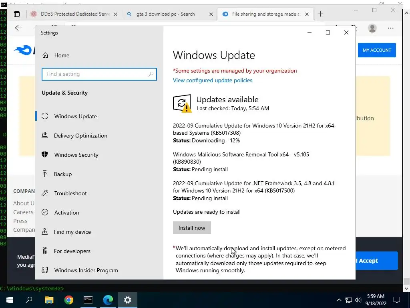Click the .NET Framework KB5017500 update entry
Image resolution: width=410 pixels, height=308 pixels.
(x=253, y=187)
